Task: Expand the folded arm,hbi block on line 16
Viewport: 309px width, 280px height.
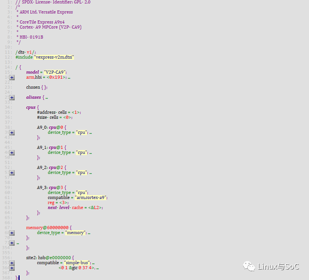Action: pos(12,77)
